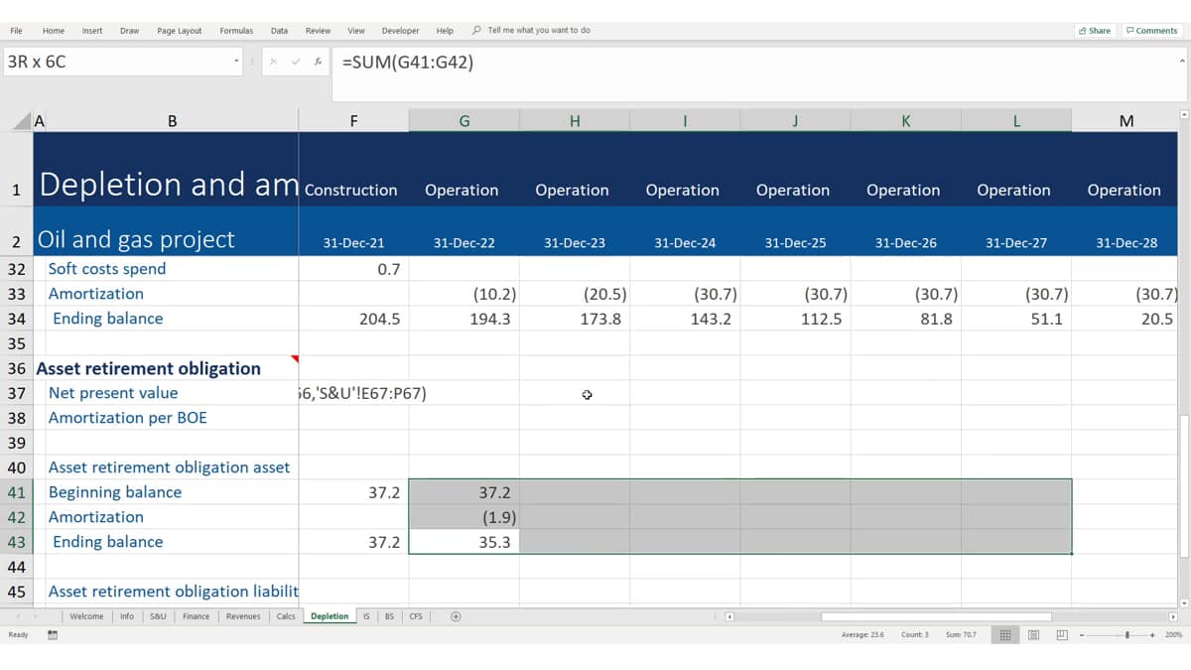Switch to the BS sheet tab
Image resolution: width=1191 pixels, height=670 pixels.
click(x=389, y=616)
